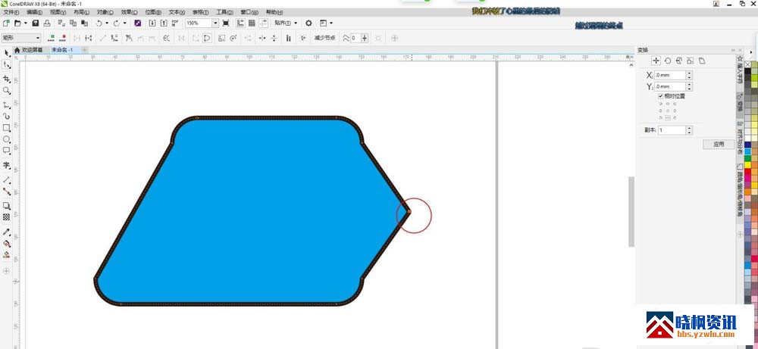Expand the application launcher dropdown arrow

[331, 23]
